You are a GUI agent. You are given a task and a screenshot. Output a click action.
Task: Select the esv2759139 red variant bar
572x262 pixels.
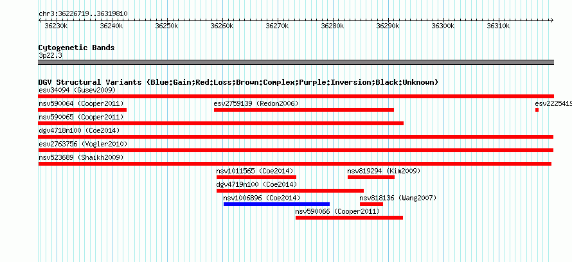(304, 110)
